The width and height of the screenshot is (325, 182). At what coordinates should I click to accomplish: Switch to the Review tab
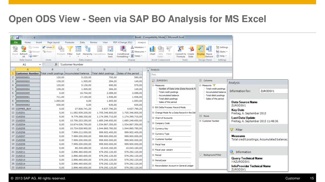[x=93, y=42]
